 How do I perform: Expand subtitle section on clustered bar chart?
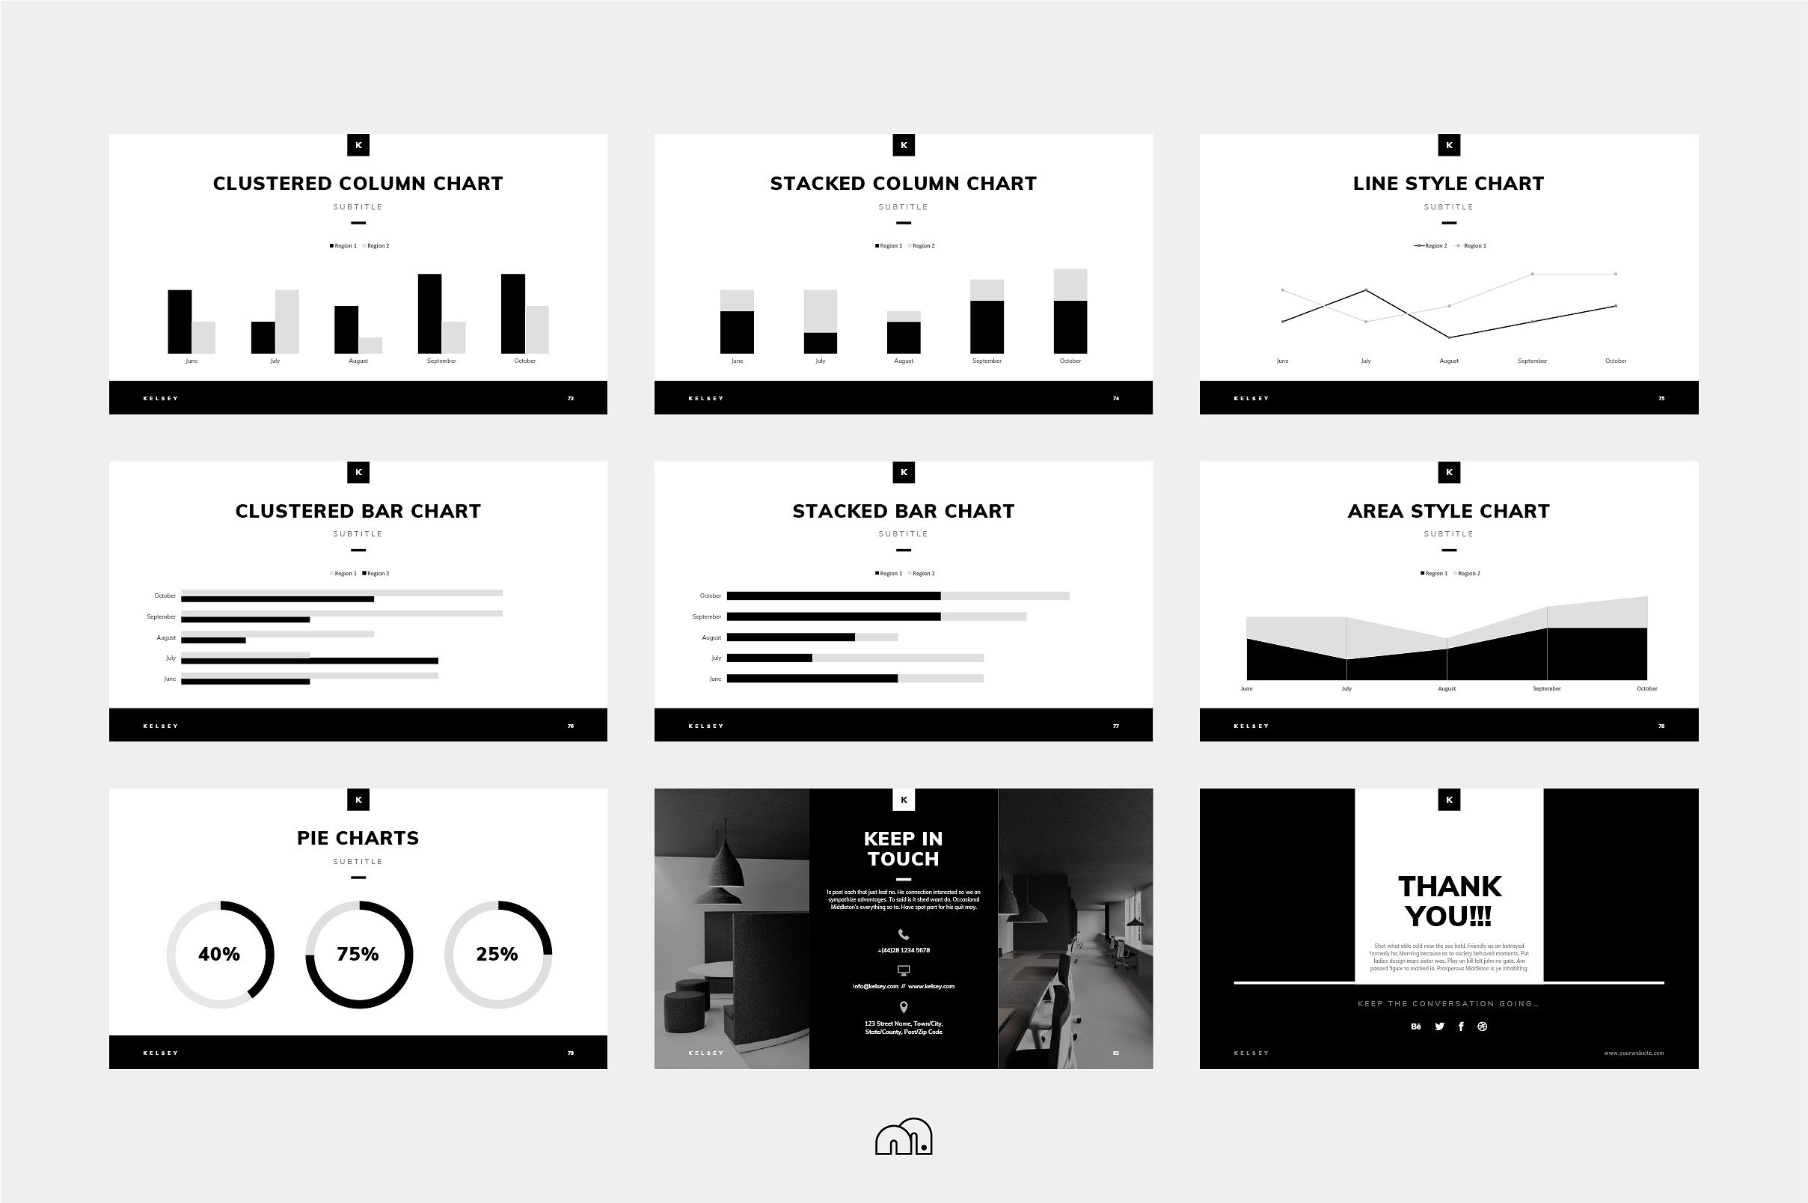[x=358, y=536]
